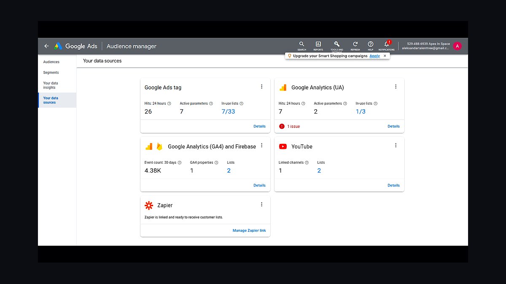
Task: Click Apply in the upgrade banner
Action: click(x=374, y=56)
